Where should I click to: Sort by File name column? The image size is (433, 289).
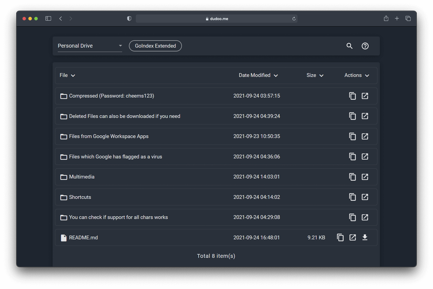coord(67,76)
